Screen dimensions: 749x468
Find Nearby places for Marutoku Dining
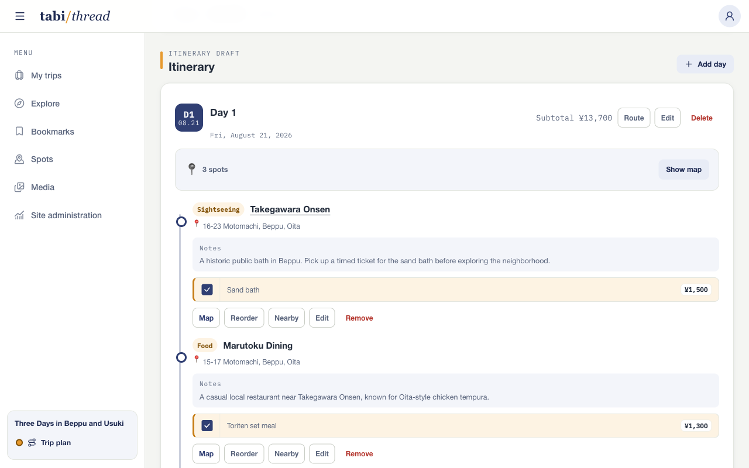pyautogui.click(x=287, y=453)
